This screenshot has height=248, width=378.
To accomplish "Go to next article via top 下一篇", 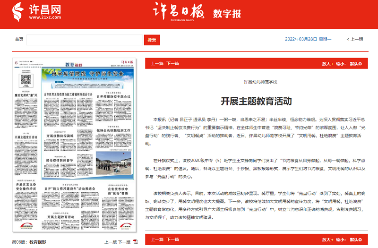I will (x=172, y=63).
